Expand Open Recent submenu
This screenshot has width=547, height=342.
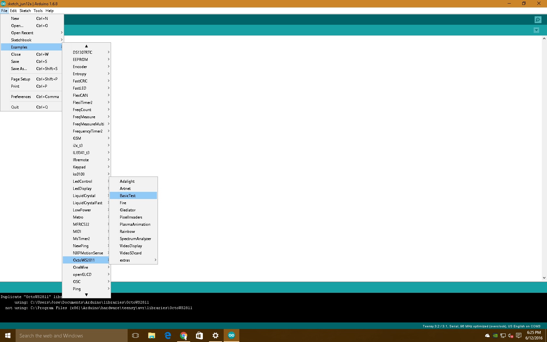[32, 33]
